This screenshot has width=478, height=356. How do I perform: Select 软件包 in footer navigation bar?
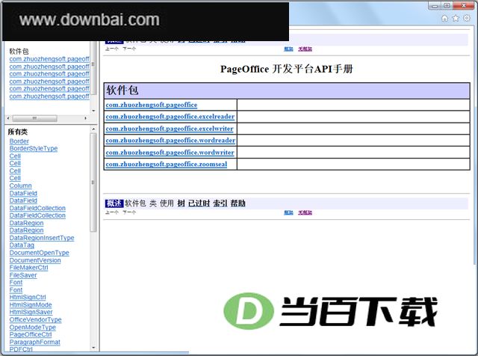[x=135, y=203]
